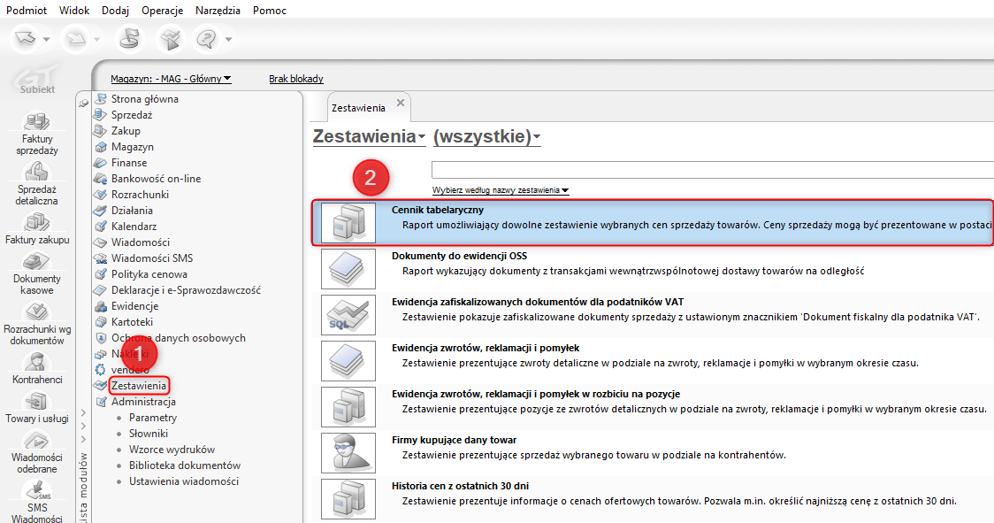Viewport: 994px width, 523px height.
Task: Open the Narzędzia menu
Action: point(218,10)
